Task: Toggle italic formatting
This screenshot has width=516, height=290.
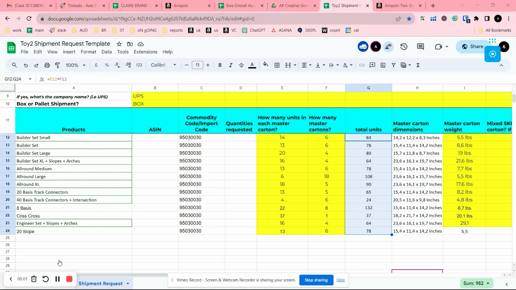Action: pyautogui.click(x=230, y=65)
